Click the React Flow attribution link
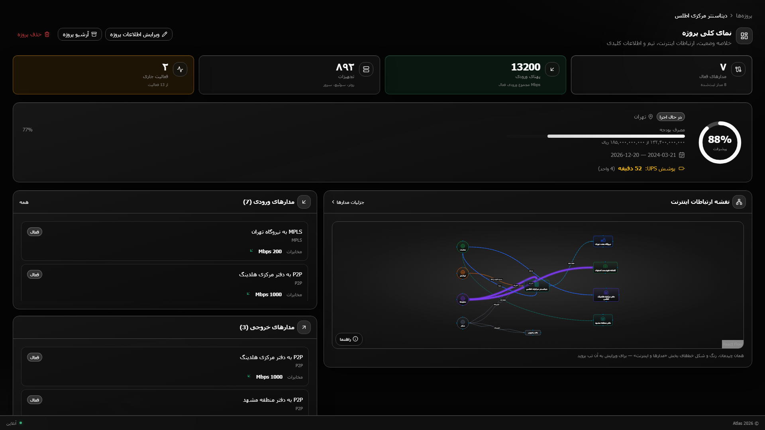This screenshot has height=430, width=765. pos(732,344)
